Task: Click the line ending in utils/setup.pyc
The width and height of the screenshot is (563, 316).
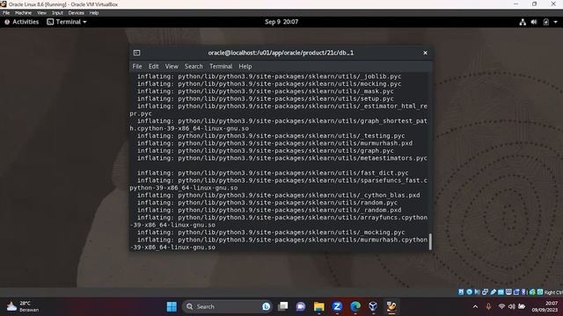Action: [x=266, y=98]
